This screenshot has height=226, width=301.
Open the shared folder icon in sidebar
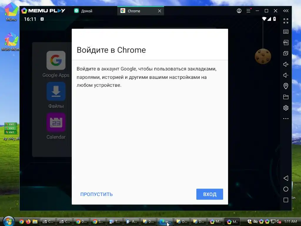286,97
